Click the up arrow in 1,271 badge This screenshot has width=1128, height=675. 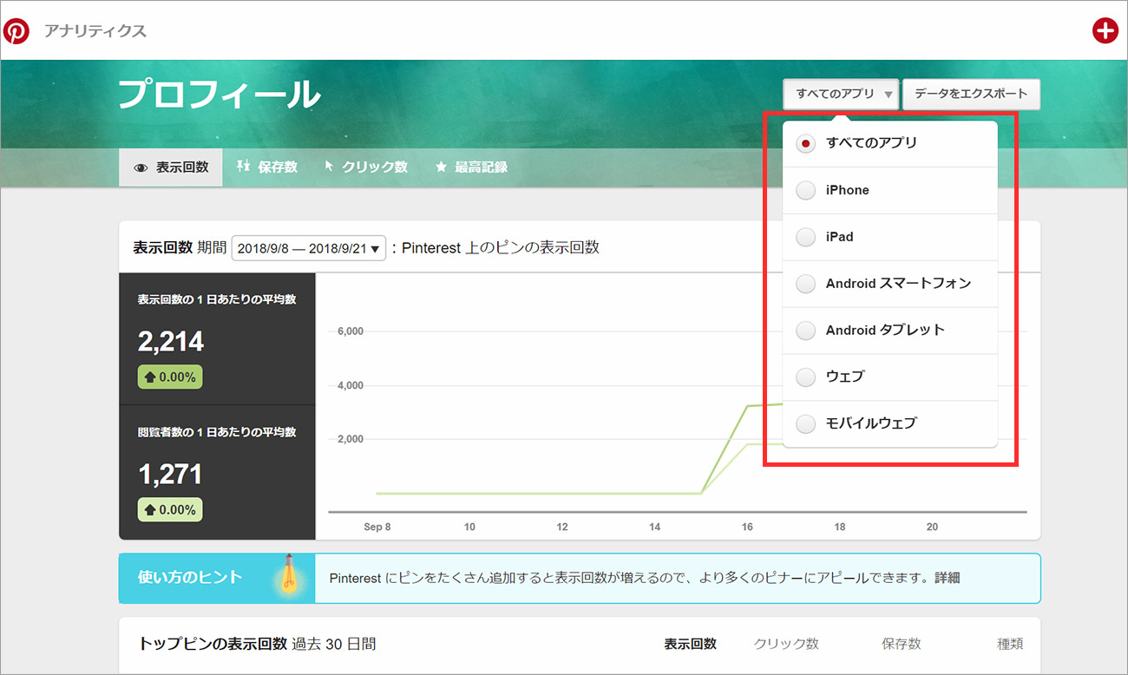tap(149, 510)
